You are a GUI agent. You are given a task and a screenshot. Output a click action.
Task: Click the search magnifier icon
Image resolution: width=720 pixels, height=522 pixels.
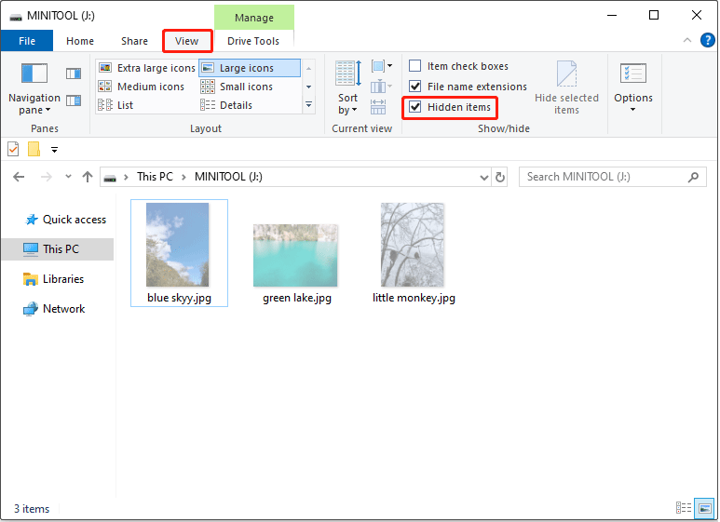[693, 177]
